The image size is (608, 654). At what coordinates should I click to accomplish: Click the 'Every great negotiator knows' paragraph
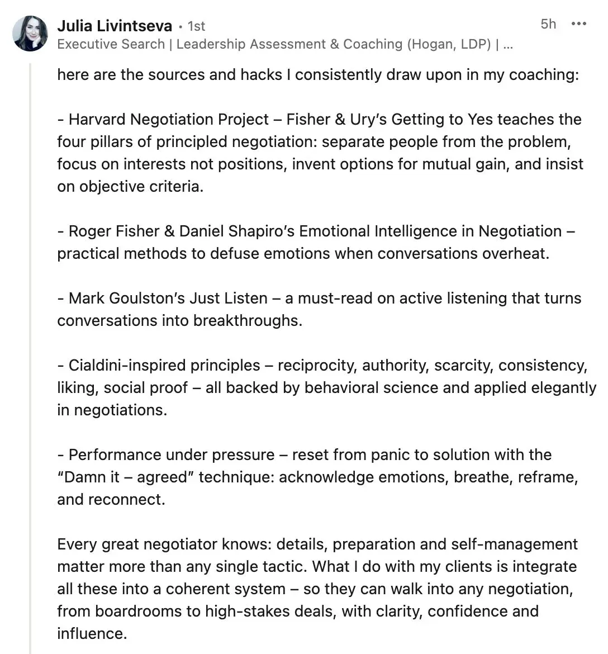coord(318,589)
